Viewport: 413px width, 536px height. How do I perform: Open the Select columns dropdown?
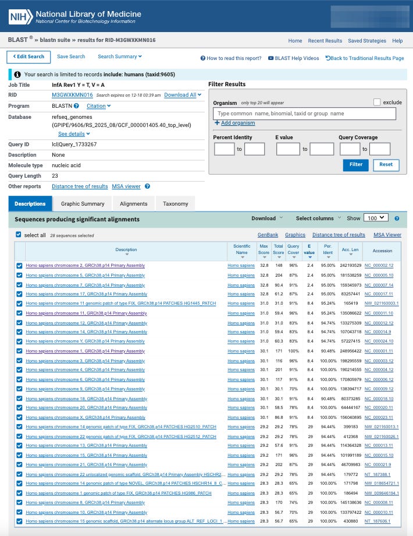(x=318, y=218)
